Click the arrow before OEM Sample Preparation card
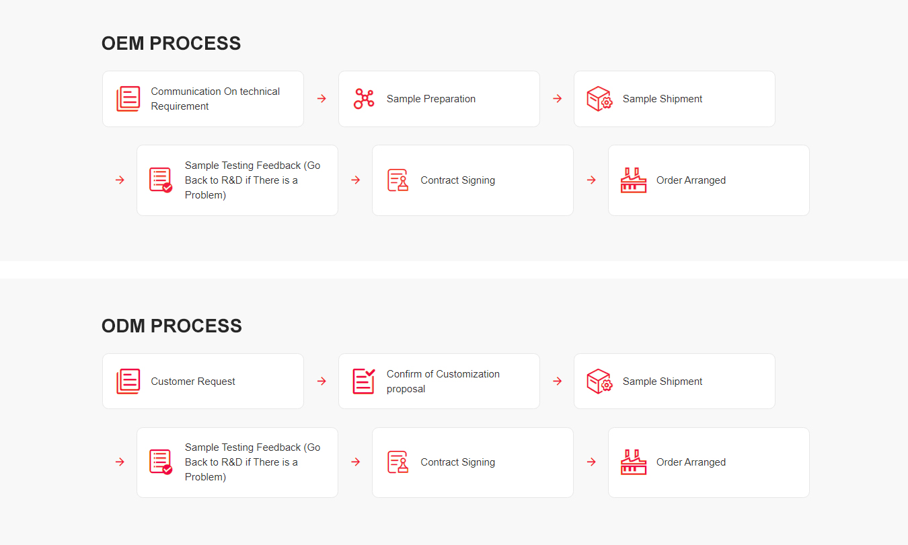This screenshot has height=545, width=908. point(321,99)
